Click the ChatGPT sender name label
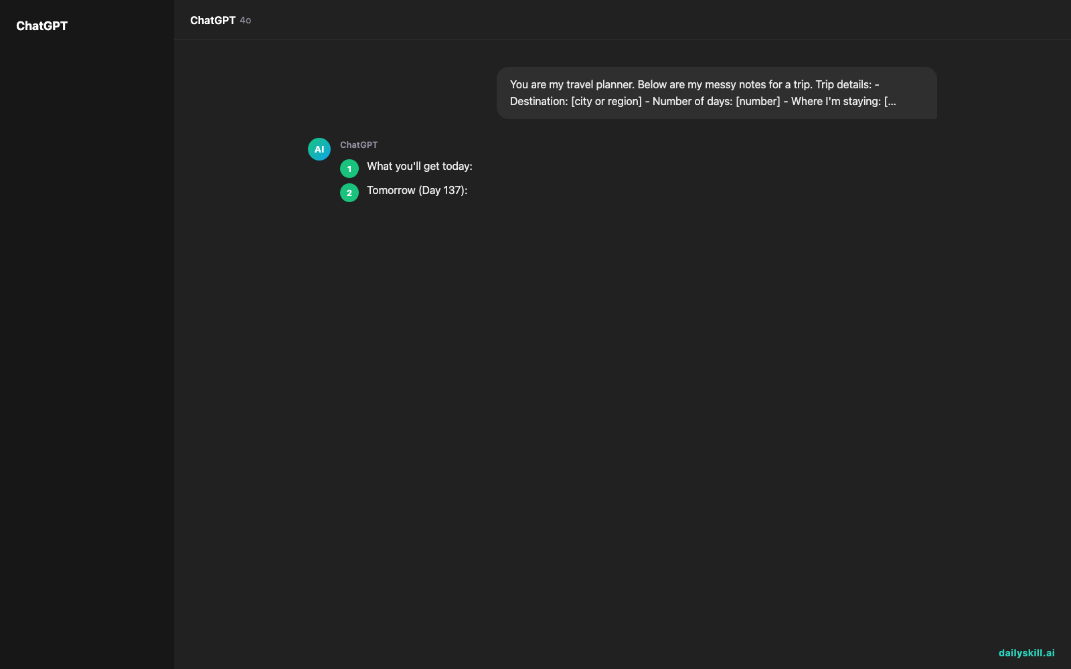 pyautogui.click(x=359, y=145)
